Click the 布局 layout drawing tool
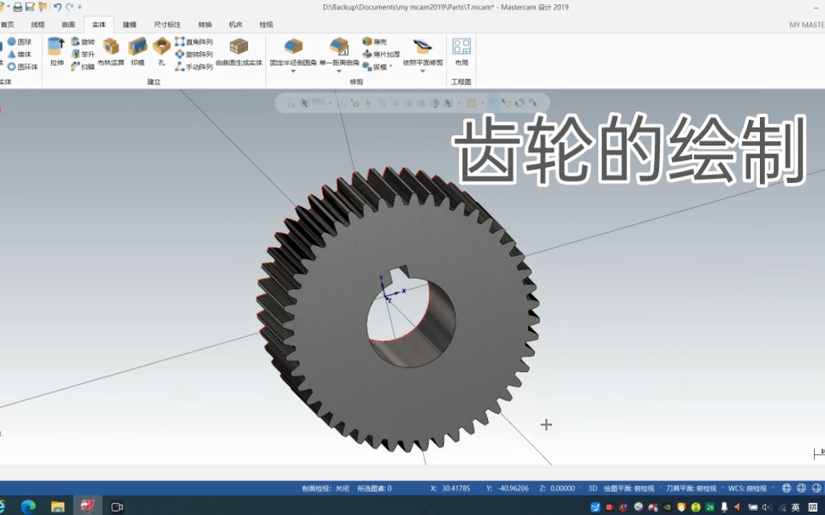Viewport: 825px width, 515px height. (x=461, y=51)
